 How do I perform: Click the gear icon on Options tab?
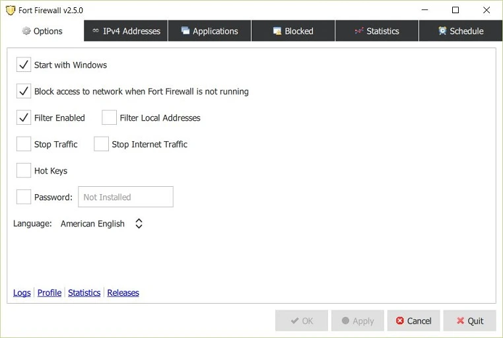26,31
